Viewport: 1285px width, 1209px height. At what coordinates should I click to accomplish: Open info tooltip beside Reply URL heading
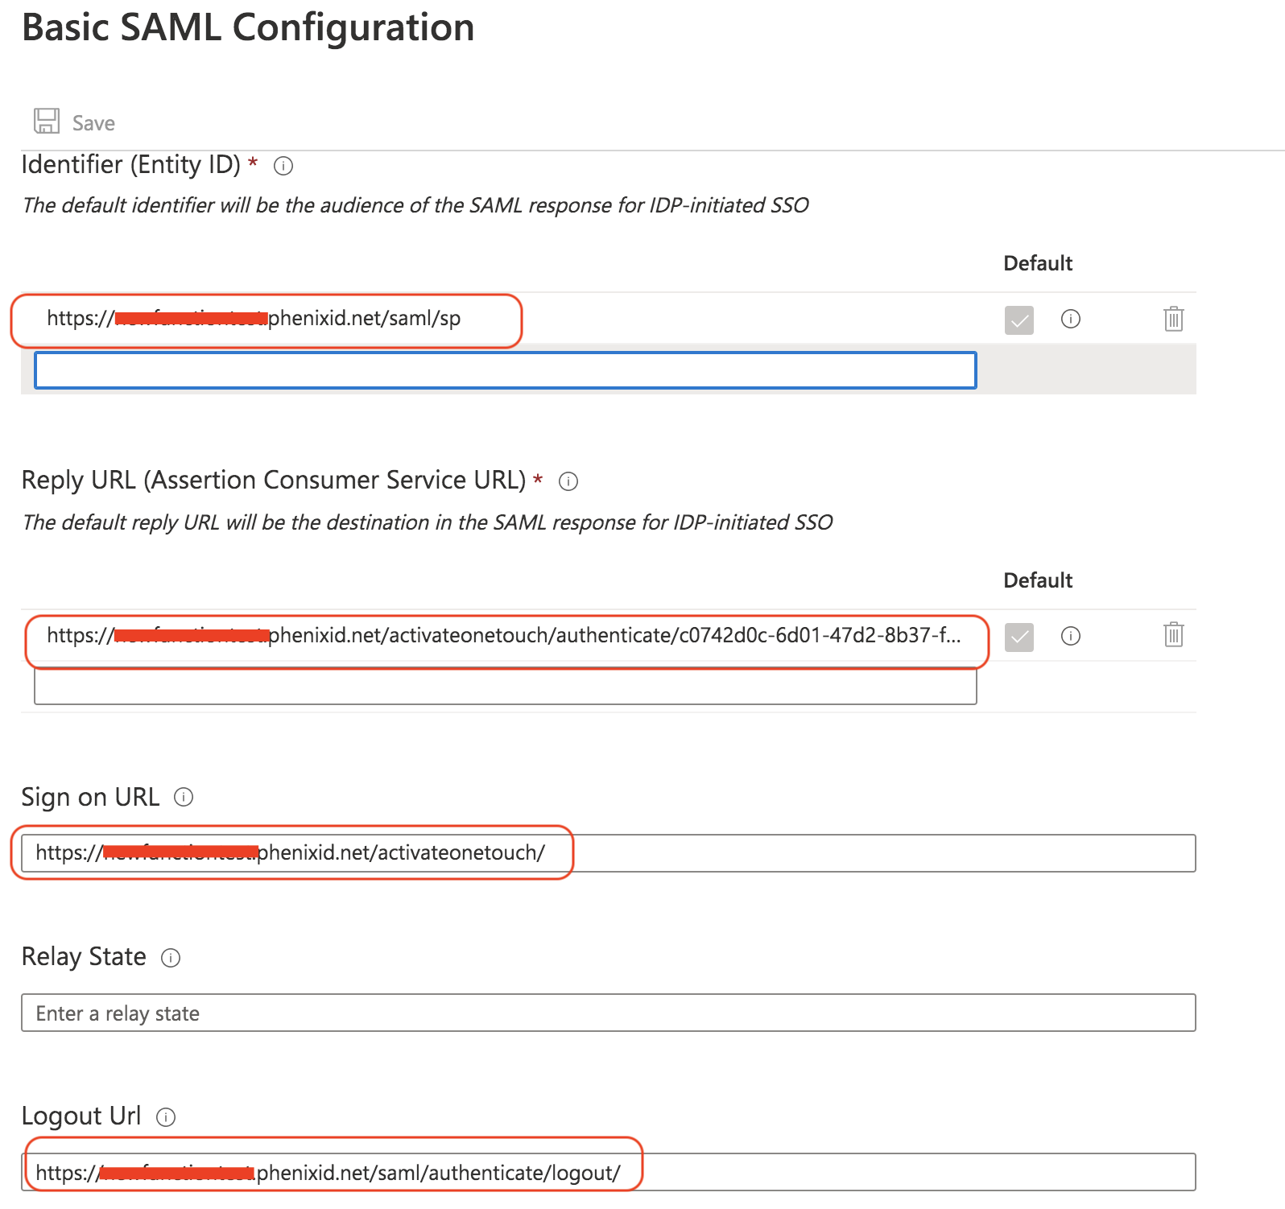tap(568, 481)
